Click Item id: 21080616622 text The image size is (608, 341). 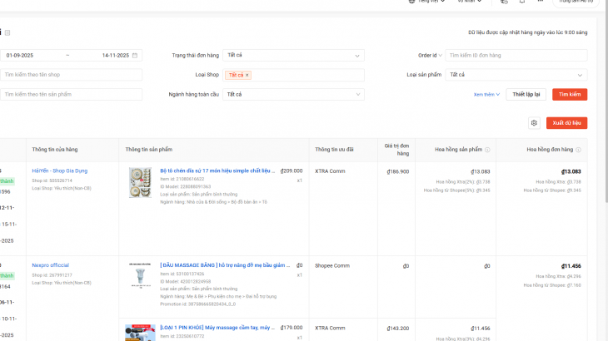coord(182,179)
